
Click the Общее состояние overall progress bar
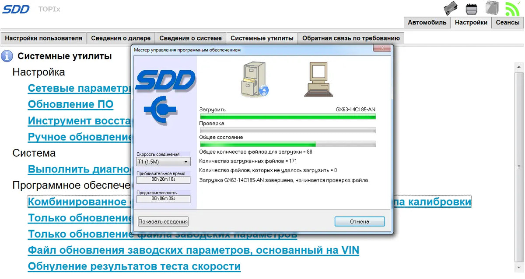tap(288, 144)
